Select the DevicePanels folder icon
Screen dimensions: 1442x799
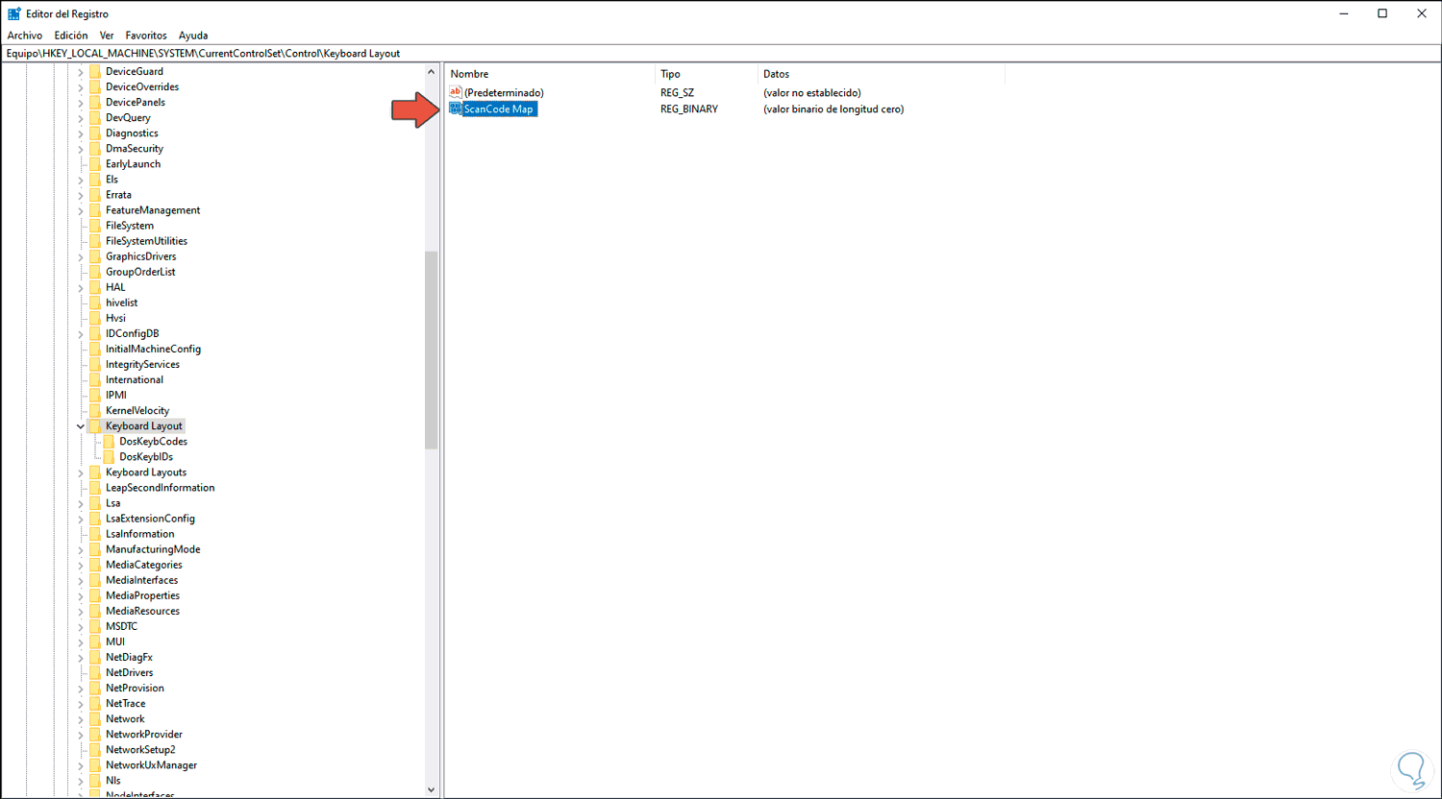point(95,102)
